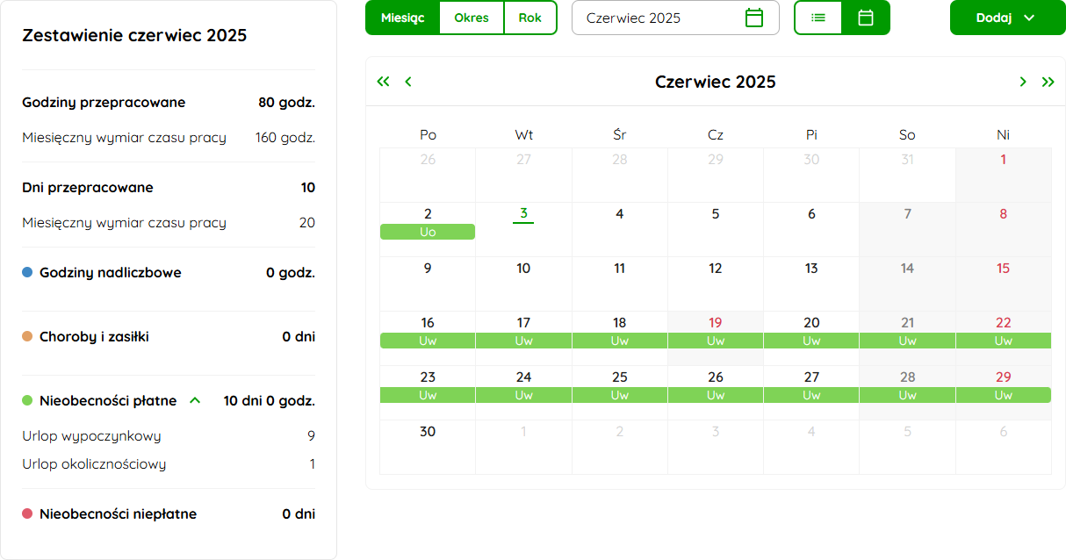The height and width of the screenshot is (560, 1066).
Task: Go to previous year double-chevron
Action: tap(383, 82)
